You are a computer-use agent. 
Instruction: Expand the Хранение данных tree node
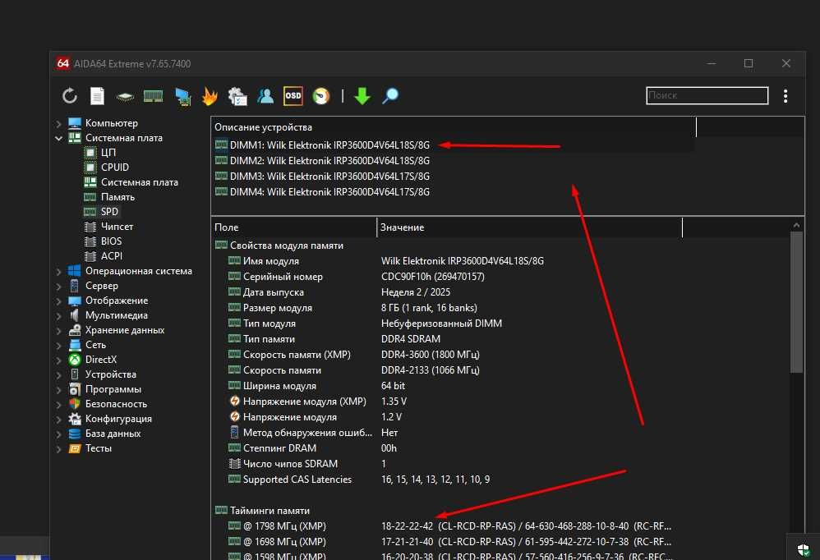tap(58, 331)
